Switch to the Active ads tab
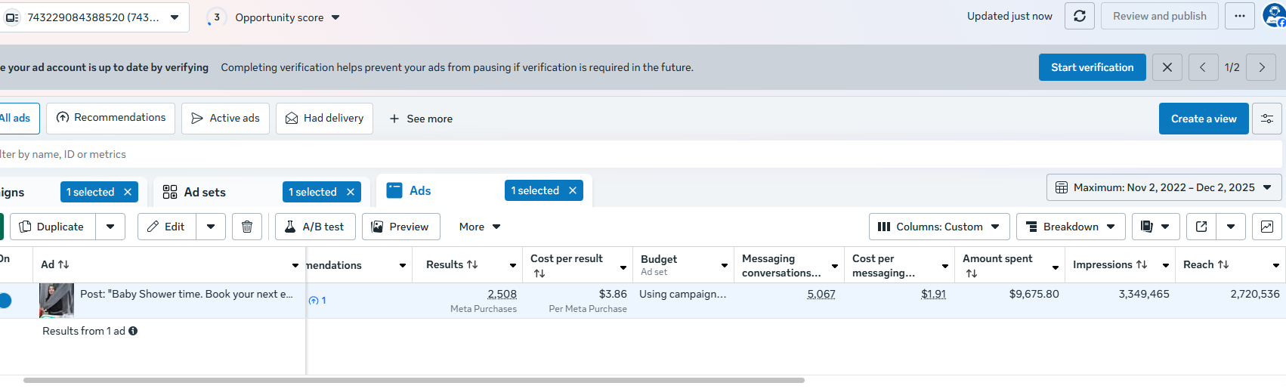This screenshot has height=389, width=1286. [225, 119]
